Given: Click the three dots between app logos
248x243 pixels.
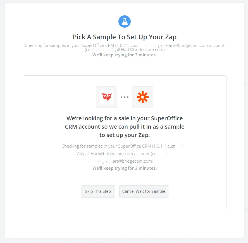Looking at the screenshot, I should [125, 97].
